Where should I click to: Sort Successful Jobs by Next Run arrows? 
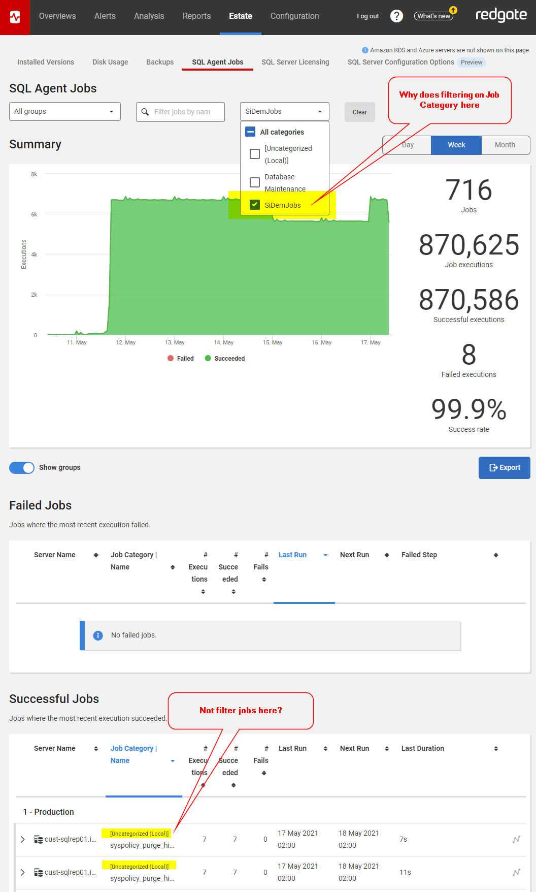pyautogui.click(x=387, y=749)
